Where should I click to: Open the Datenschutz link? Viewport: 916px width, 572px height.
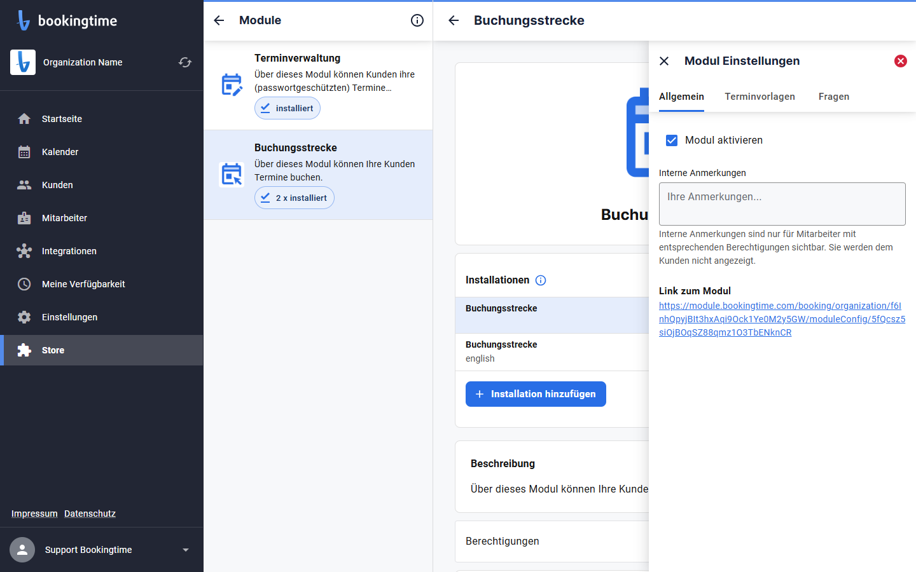coord(90,514)
